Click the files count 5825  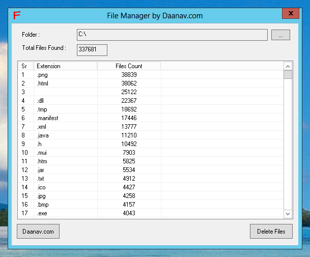click(129, 161)
